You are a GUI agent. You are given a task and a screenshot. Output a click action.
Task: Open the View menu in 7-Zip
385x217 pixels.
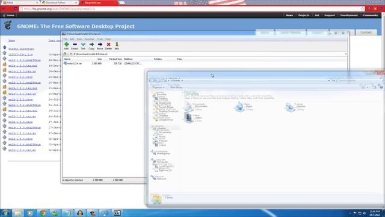(79, 39)
